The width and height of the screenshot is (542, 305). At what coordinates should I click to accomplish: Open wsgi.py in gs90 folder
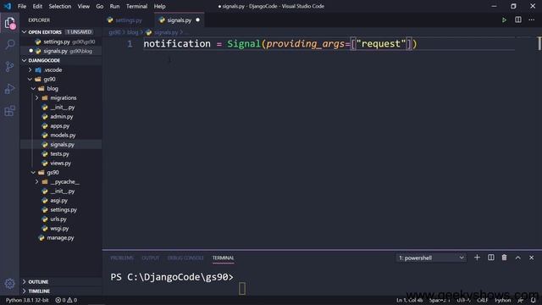tap(61, 228)
